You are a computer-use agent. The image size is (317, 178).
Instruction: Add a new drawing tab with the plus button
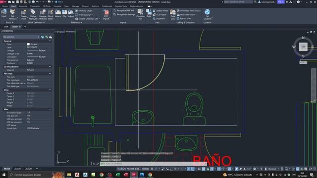25,27
